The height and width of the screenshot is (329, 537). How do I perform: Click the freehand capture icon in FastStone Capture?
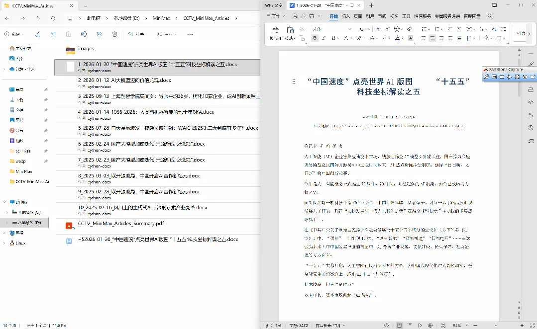pyautogui.click(x=509, y=76)
